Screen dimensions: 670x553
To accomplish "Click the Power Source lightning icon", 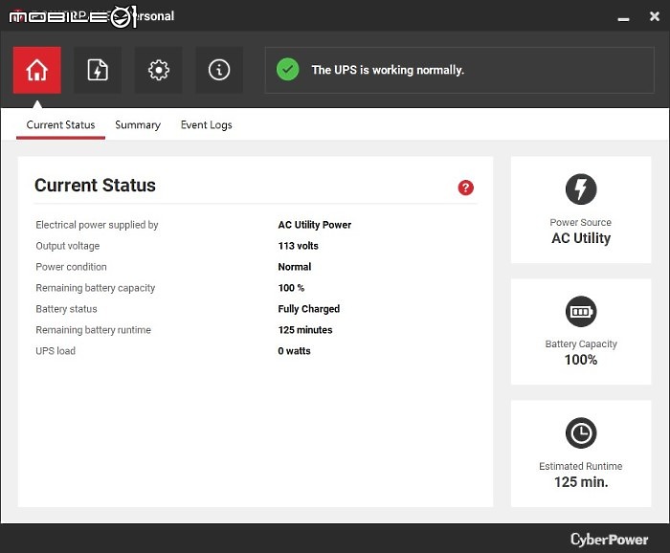I will [x=581, y=189].
